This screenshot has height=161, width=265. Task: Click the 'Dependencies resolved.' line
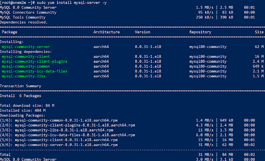coord(24,22)
